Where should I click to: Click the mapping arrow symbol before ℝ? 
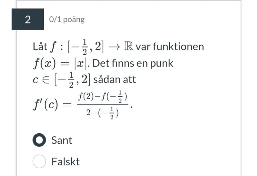point(114,47)
